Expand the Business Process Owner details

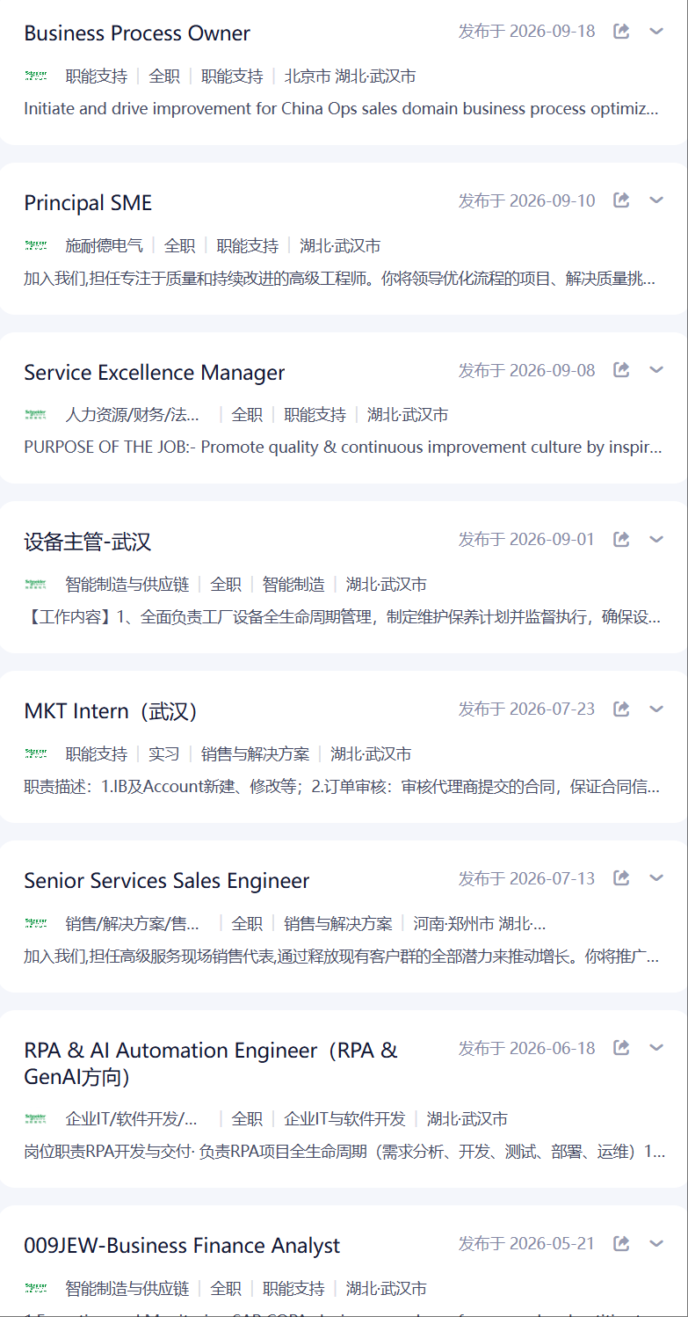tap(656, 32)
